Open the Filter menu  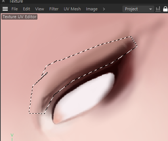[x=54, y=9]
